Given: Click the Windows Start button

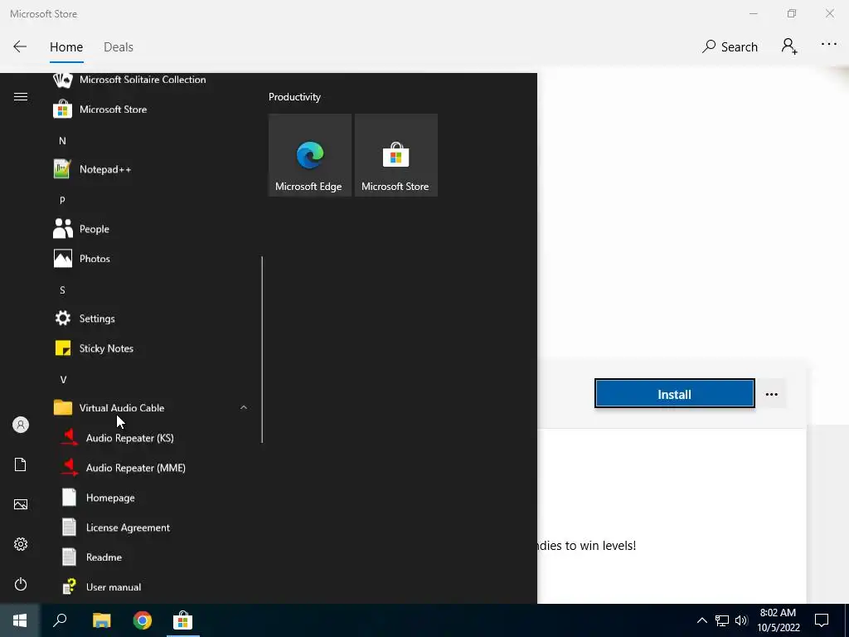Looking at the screenshot, I should (20, 620).
